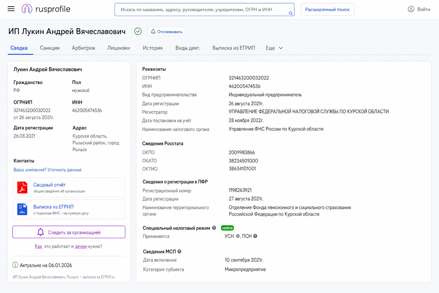Click the ОКАТО value 38234501000

243,161
